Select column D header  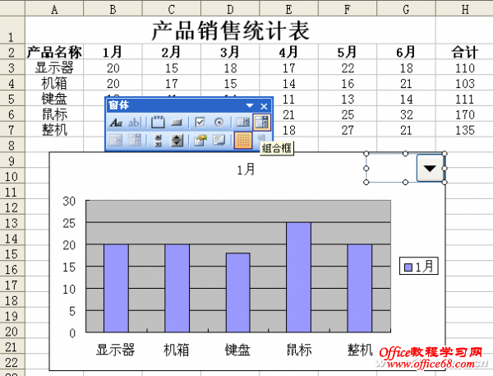(x=230, y=9)
